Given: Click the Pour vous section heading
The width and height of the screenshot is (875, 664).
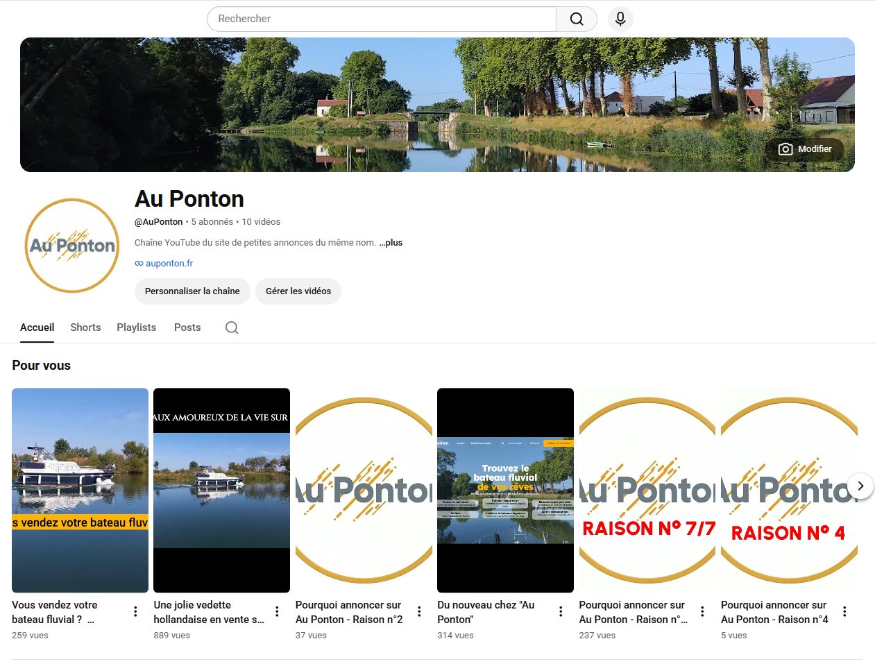Looking at the screenshot, I should (x=42, y=366).
